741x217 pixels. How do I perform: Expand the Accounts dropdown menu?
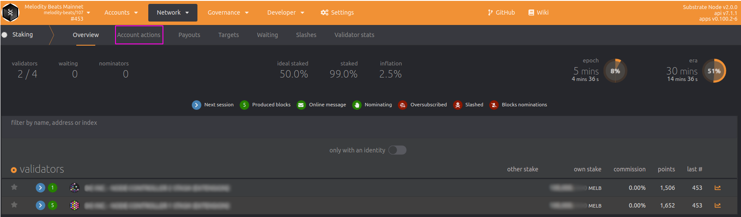click(121, 12)
